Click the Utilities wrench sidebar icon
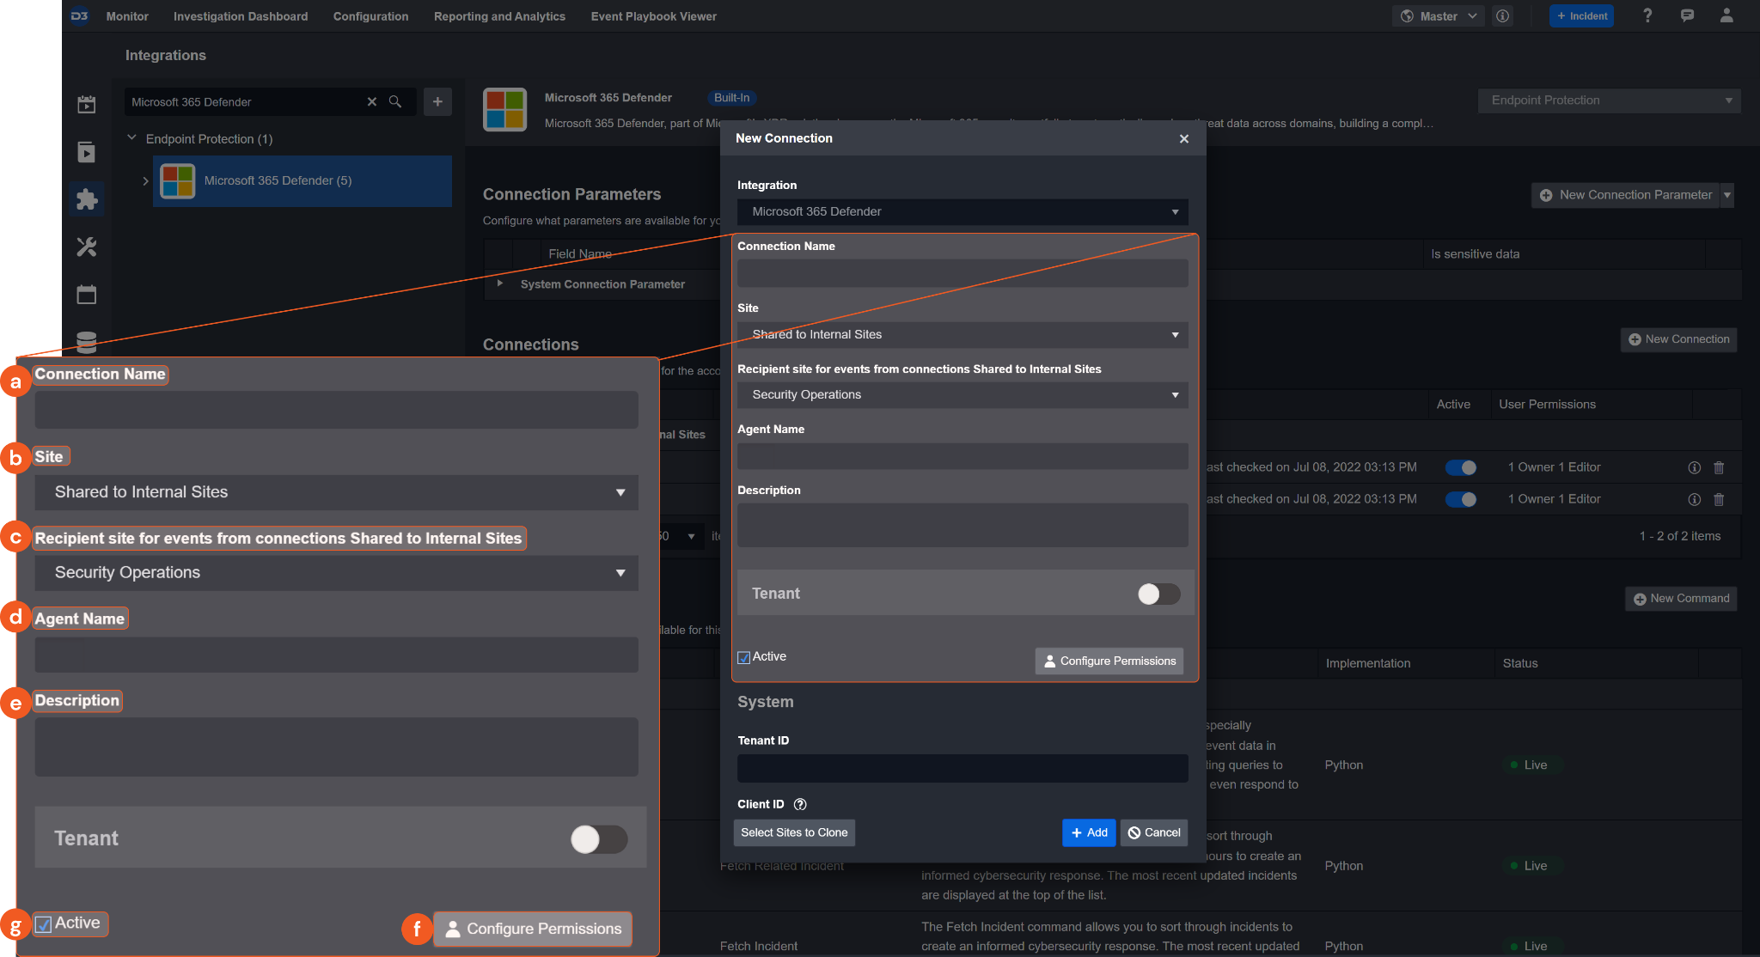1760x957 pixels. click(87, 247)
